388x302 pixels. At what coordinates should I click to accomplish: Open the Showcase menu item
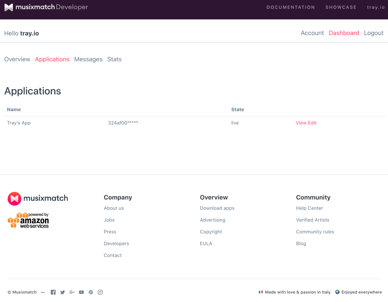pyautogui.click(x=341, y=7)
